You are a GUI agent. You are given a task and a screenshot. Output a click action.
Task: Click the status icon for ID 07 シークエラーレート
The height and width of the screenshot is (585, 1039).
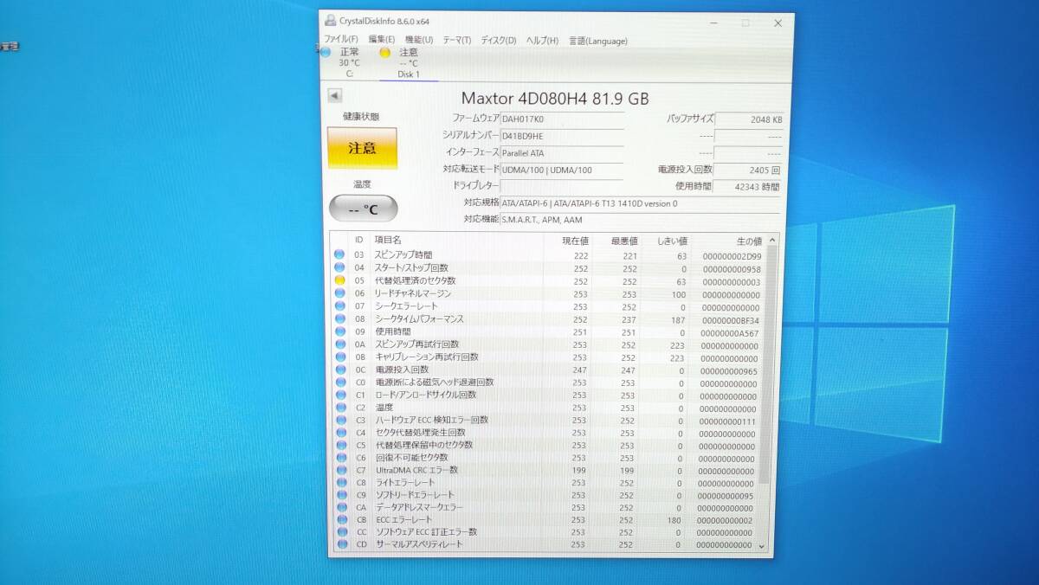[x=339, y=306]
